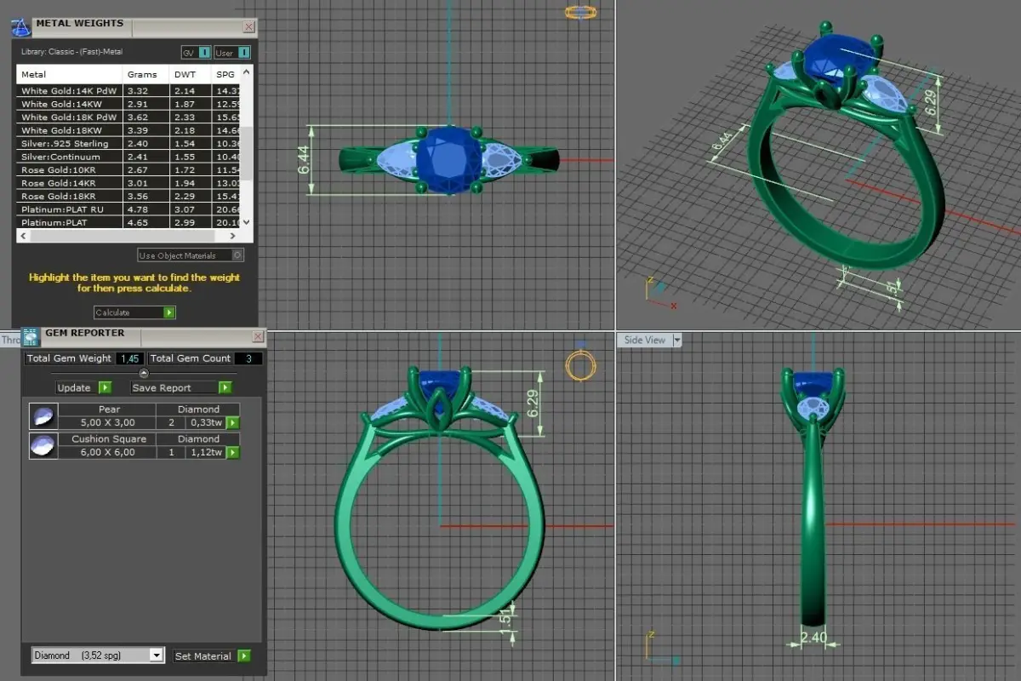Select the White Gold:14K PdW row
Viewport: 1021px width, 681px height.
click(129, 91)
